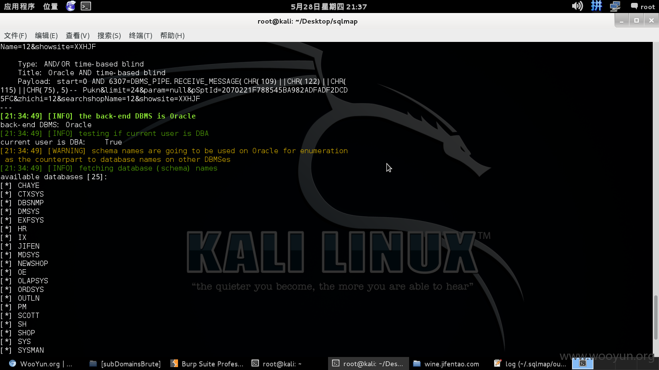Screen dimensions: 659x370
Task: Open the root user chat menu
Action: pos(643,7)
